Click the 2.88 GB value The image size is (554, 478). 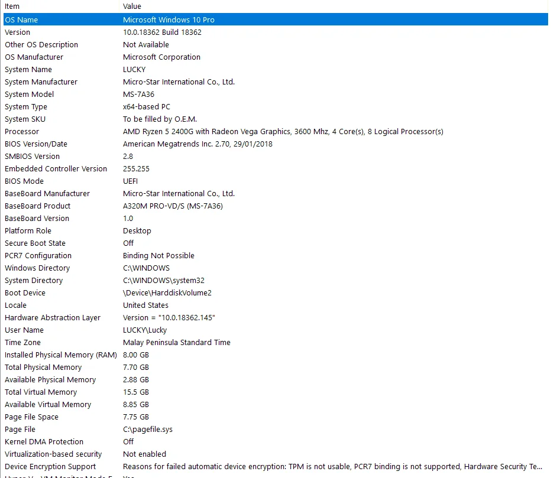[136, 379]
